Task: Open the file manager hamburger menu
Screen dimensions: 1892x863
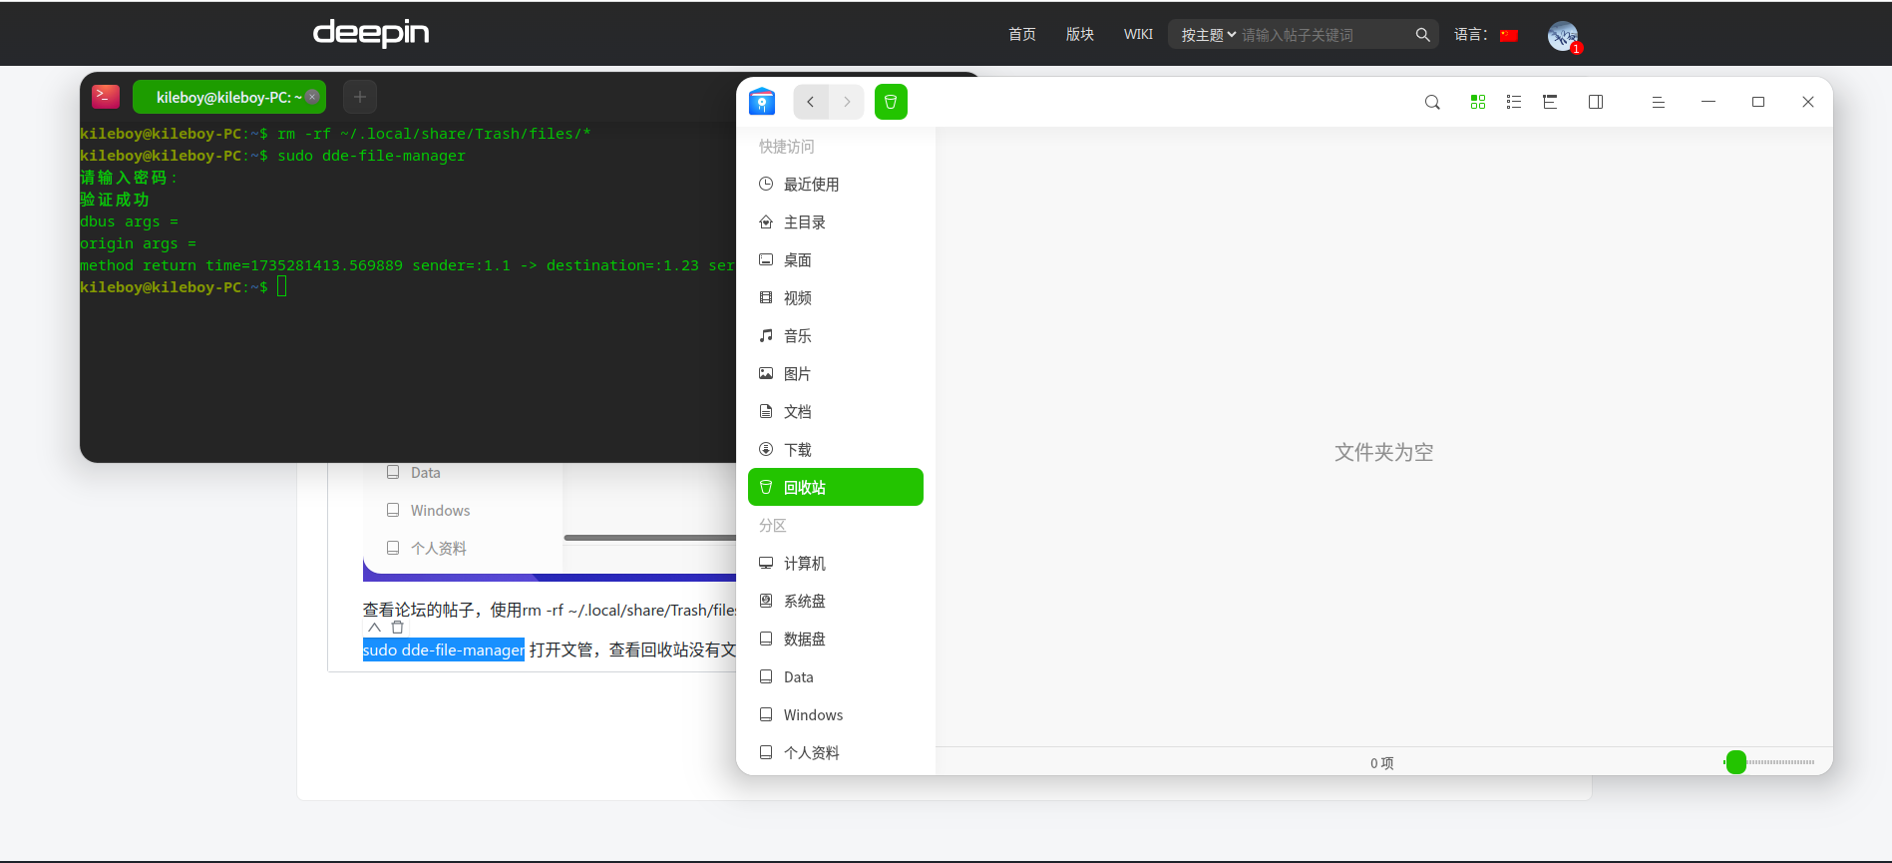Action: pos(1659,102)
